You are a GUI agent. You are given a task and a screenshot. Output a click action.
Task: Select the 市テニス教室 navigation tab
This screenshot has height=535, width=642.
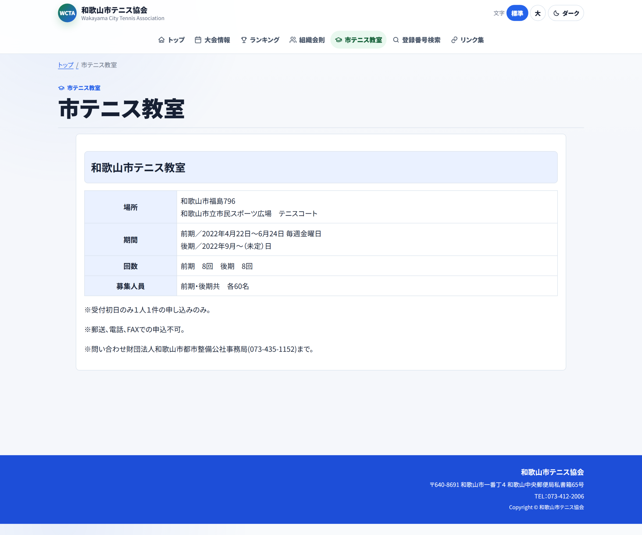coord(358,40)
